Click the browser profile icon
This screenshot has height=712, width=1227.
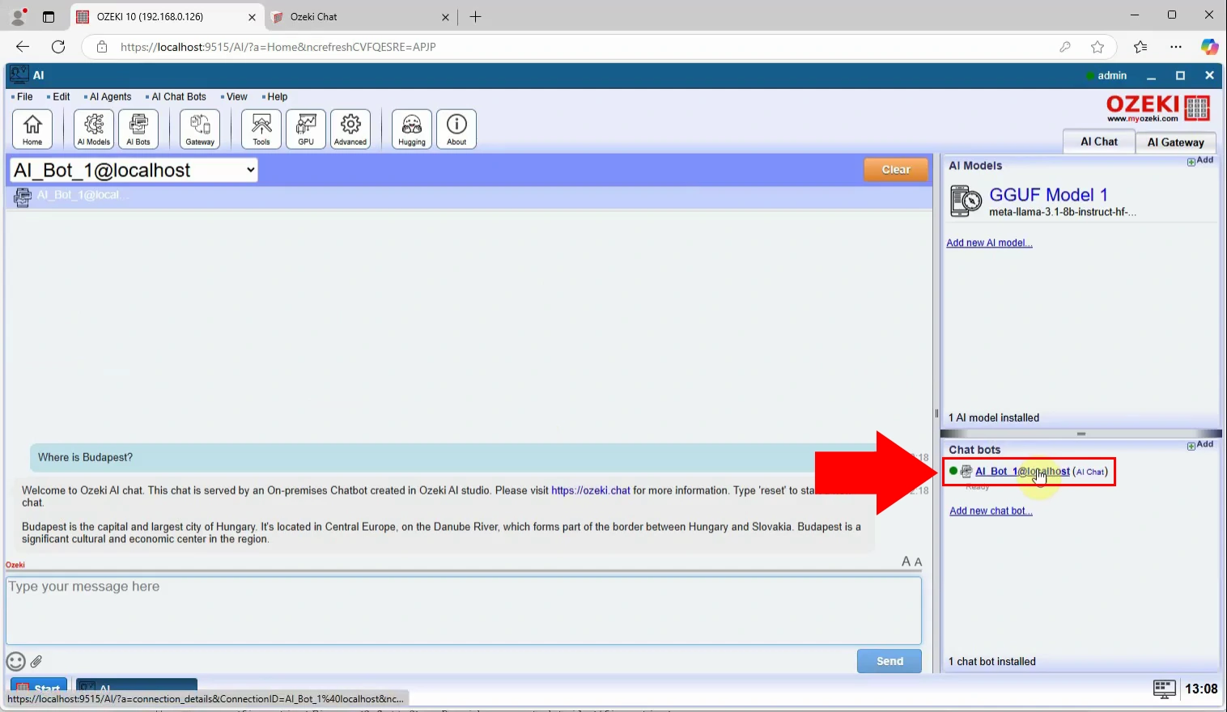tap(18, 16)
